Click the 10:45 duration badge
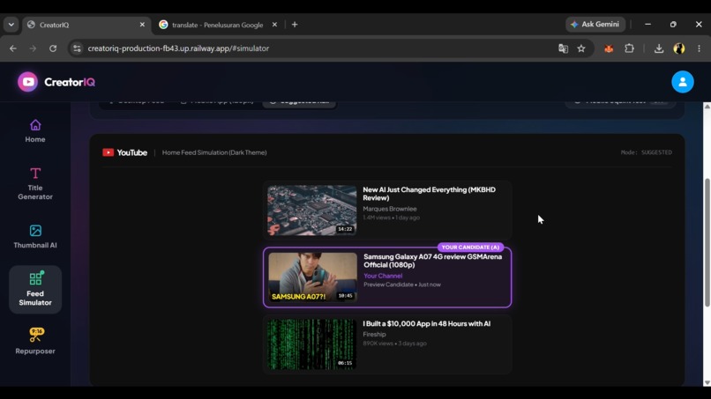 tap(346, 296)
